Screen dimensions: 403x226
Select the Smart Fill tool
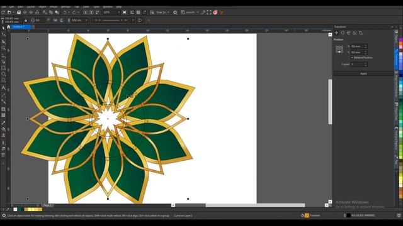pos(3,135)
